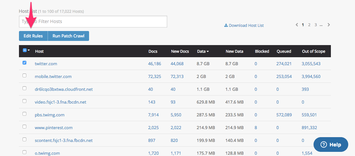Open the www.pinterest.com host link
This screenshot has width=355, height=156.
pos(54,128)
